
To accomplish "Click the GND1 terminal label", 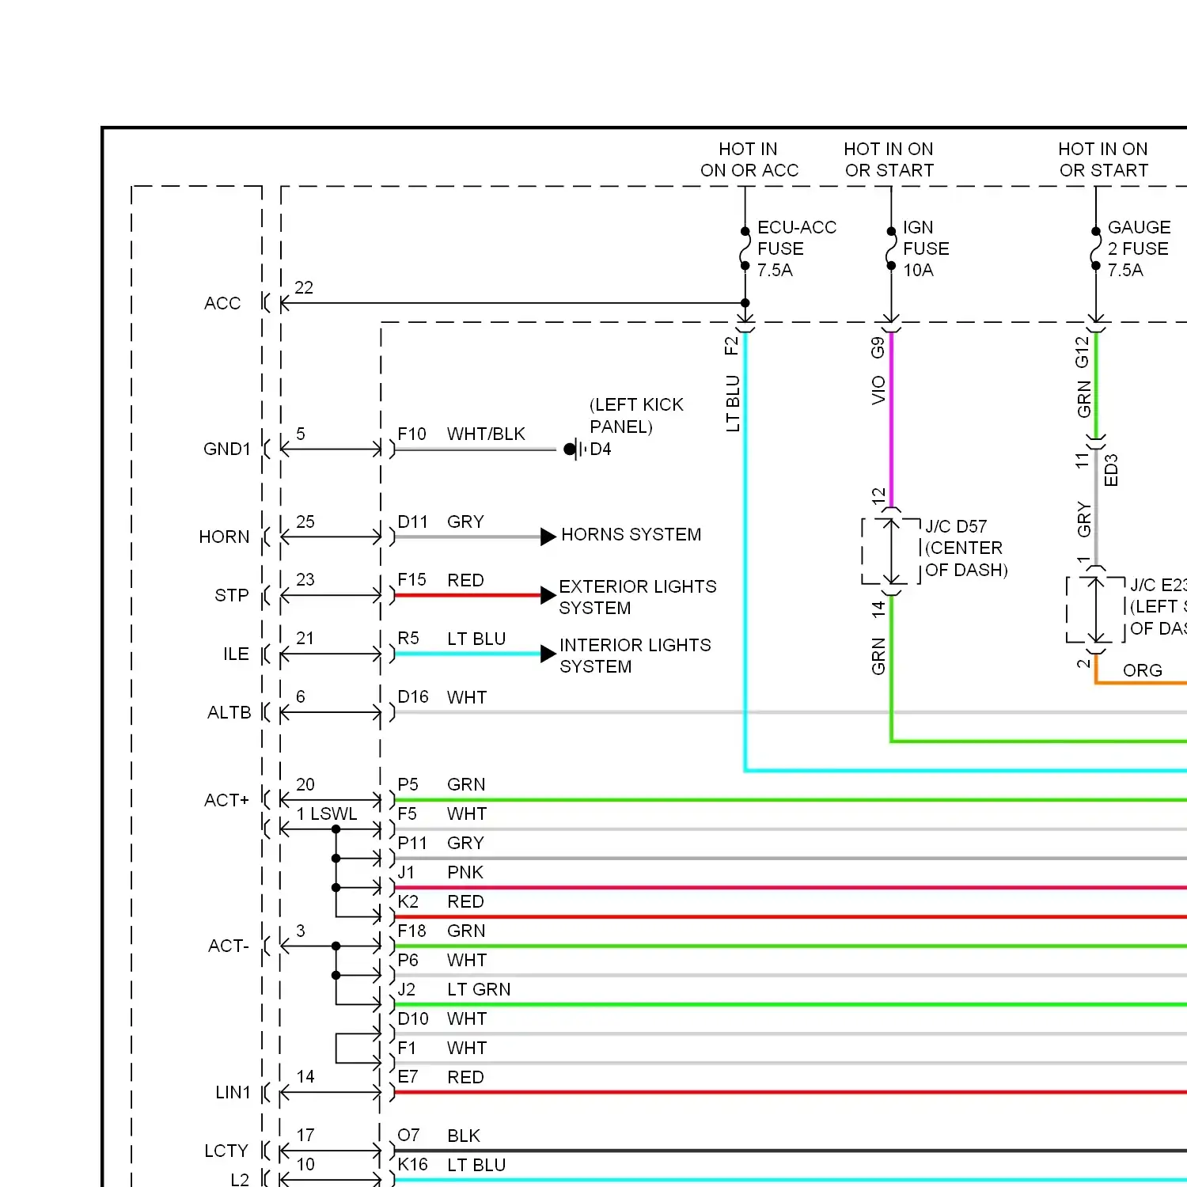I will pos(226,449).
